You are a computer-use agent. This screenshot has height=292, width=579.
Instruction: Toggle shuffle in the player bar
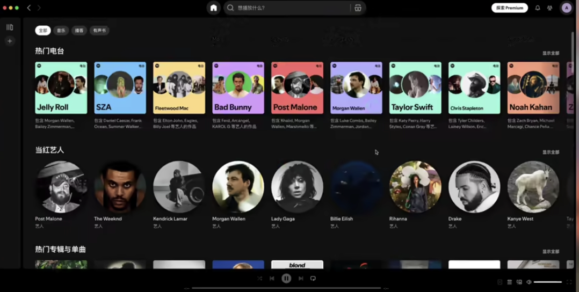(x=259, y=279)
